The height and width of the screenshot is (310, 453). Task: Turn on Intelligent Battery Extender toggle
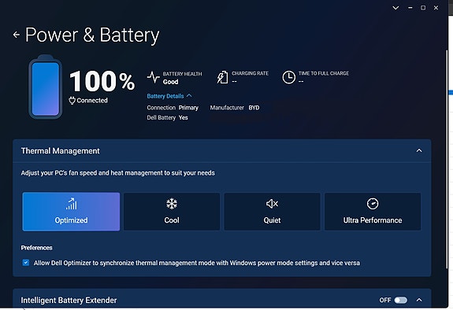pyautogui.click(x=401, y=301)
